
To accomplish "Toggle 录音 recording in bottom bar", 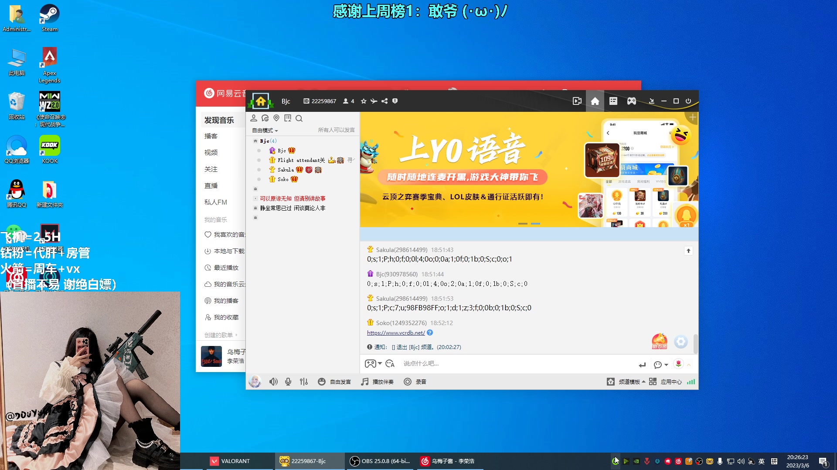I will pyautogui.click(x=415, y=382).
